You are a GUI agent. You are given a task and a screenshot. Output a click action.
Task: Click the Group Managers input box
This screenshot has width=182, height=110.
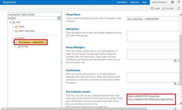pos(153,54)
